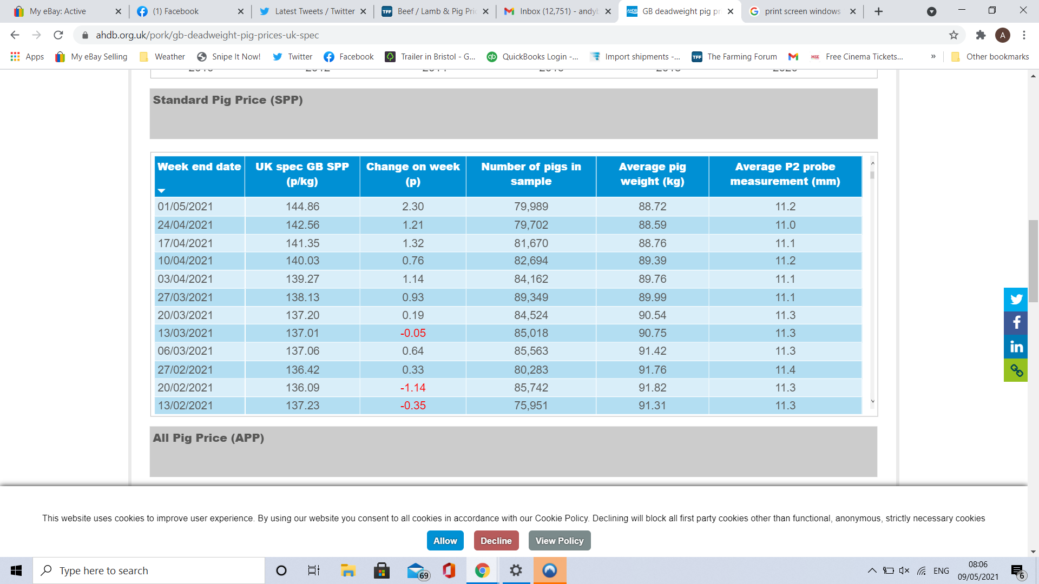Open the browser extensions puzzle icon
The height and width of the screenshot is (584, 1039).
point(981,35)
